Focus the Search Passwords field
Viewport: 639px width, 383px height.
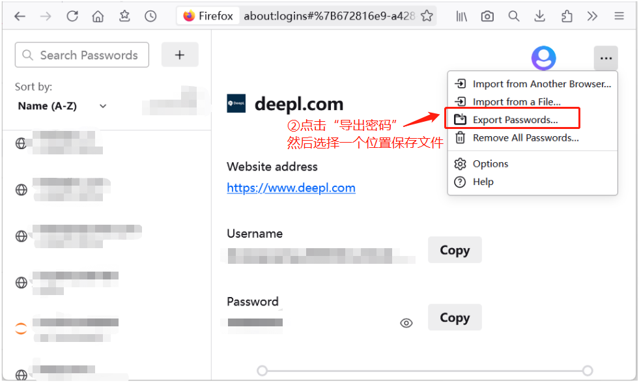(82, 55)
